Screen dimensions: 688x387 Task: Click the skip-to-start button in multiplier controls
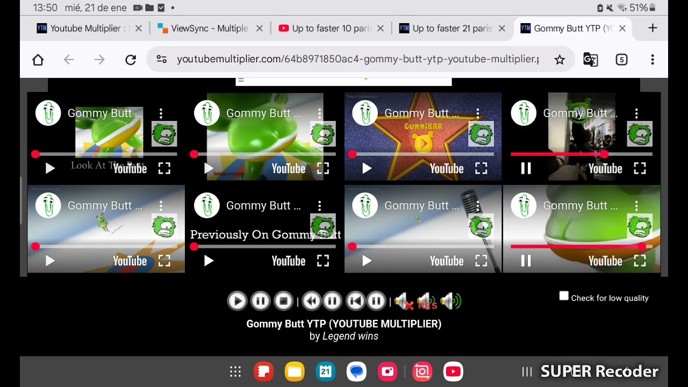pyautogui.click(x=355, y=301)
